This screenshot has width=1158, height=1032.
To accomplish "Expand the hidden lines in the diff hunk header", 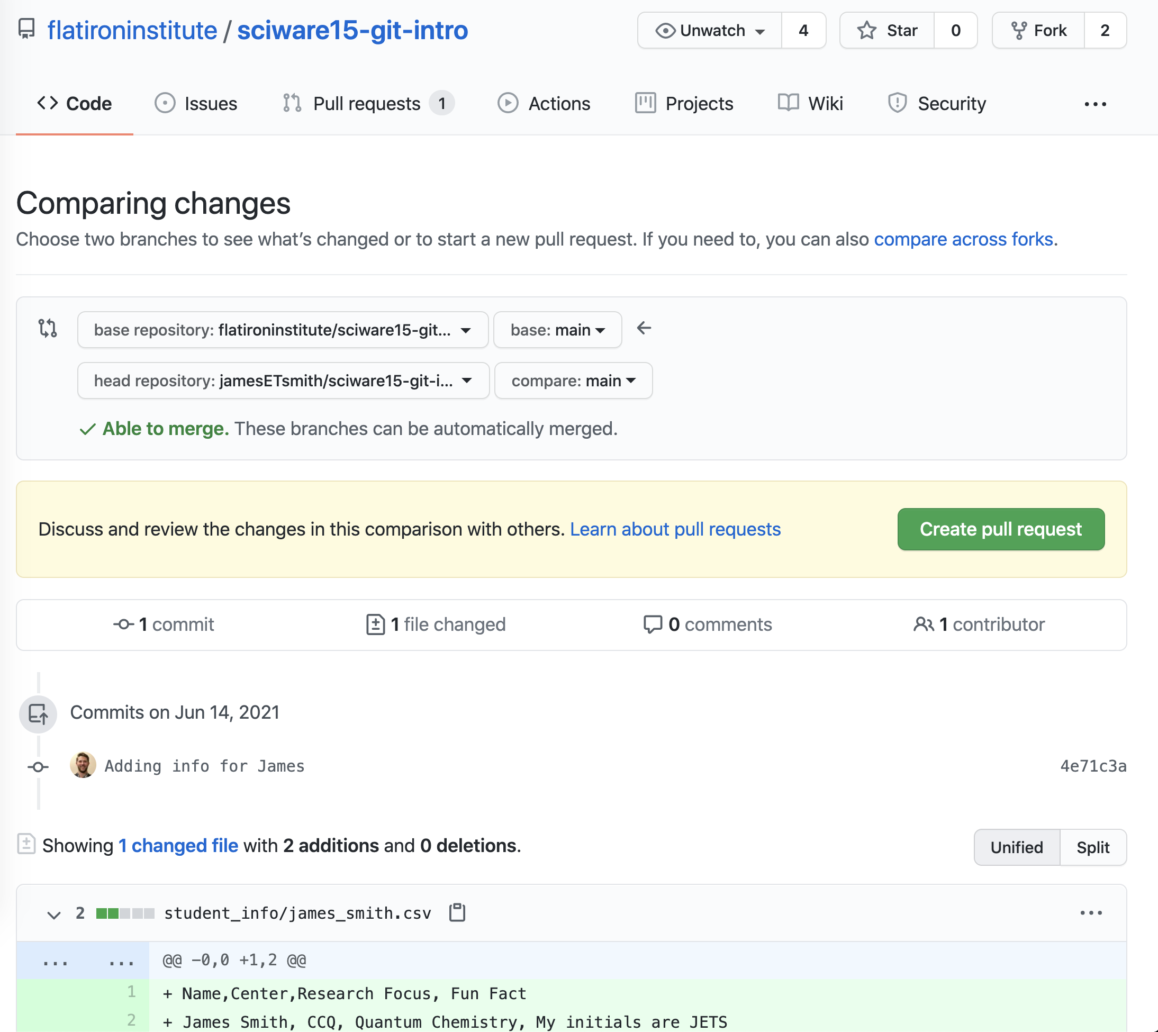I will (83, 961).
